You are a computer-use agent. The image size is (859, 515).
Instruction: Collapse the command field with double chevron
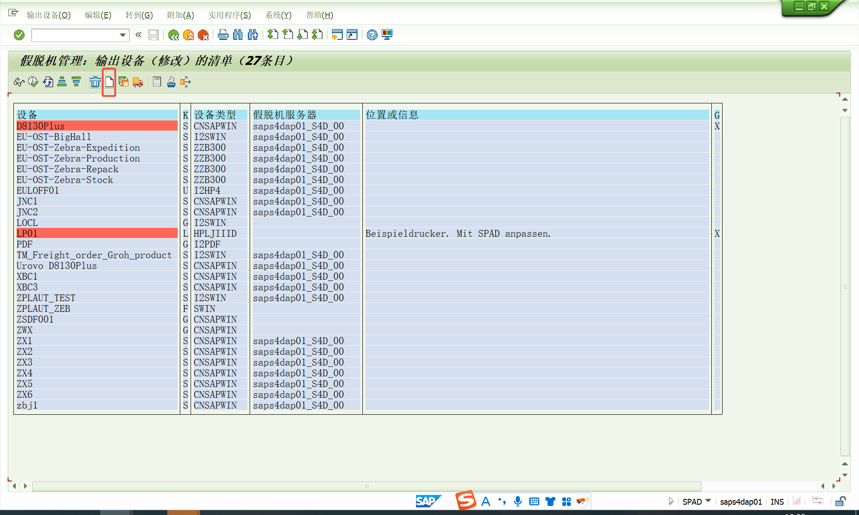pyautogui.click(x=139, y=35)
